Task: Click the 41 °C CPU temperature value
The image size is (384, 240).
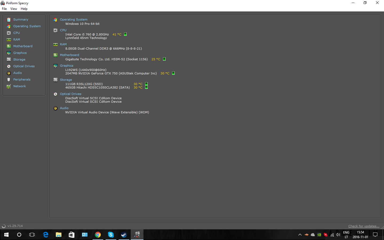Action: (x=117, y=34)
